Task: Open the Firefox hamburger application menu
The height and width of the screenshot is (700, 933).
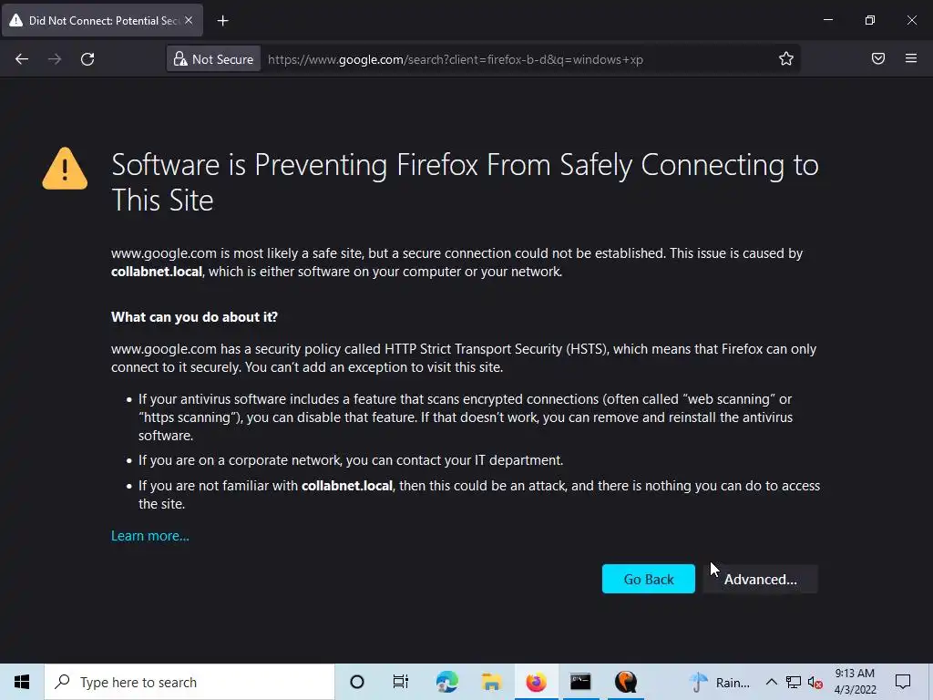Action: click(910, 59)
